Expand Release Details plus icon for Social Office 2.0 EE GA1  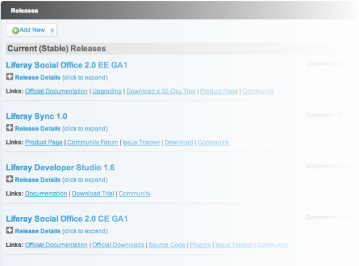pos(9,77)
